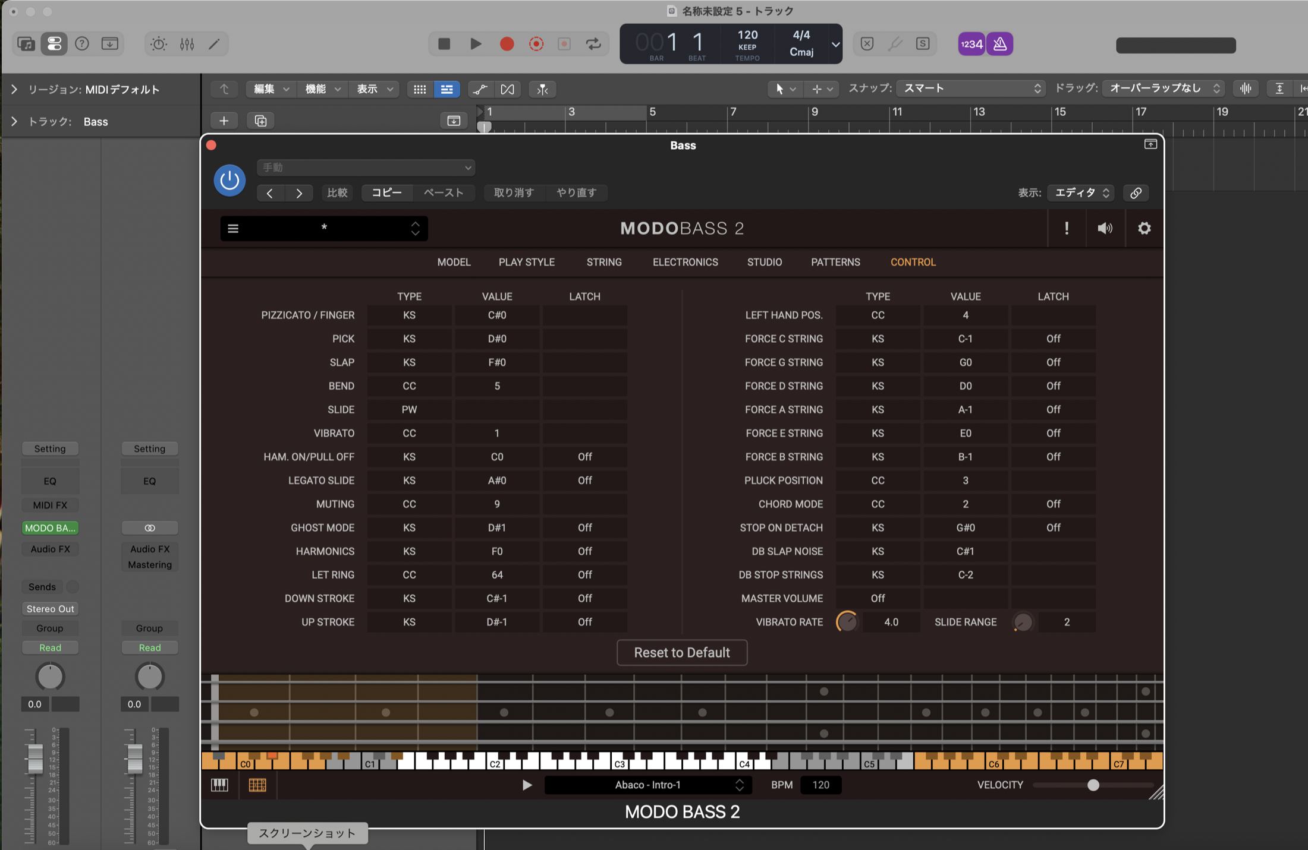Toggle the automation curve icon
1308x850 pixels.
tap(480, 90)
